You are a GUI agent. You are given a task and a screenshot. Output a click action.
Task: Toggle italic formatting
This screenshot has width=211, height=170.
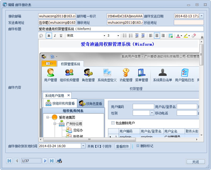click(x=55, y=36)
